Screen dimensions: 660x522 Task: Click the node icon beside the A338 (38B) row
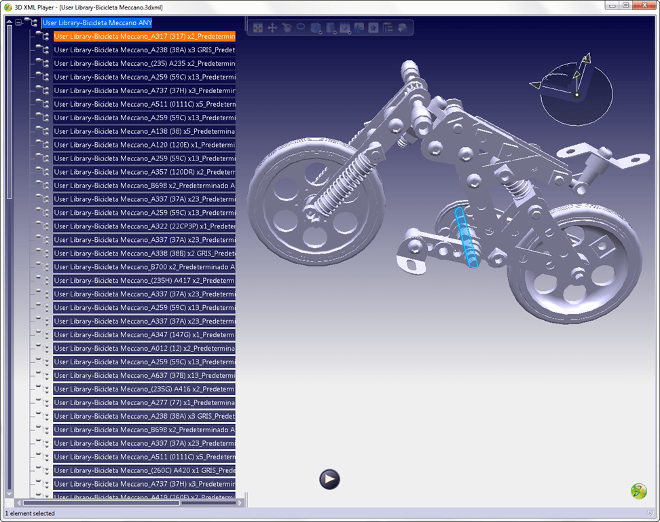click(x=43, y=253)
